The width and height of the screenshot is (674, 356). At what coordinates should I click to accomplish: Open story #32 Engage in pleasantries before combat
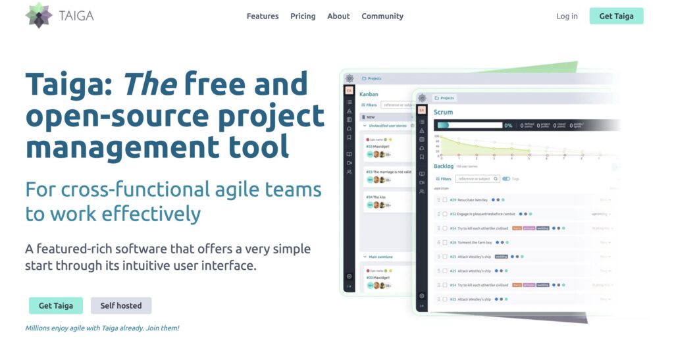[x=482, y=214]
